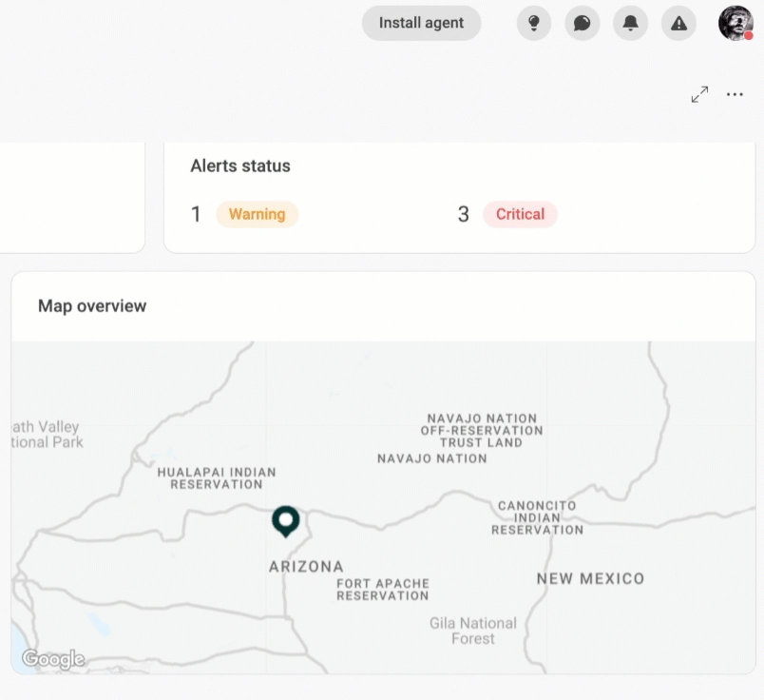764x700 pixels.
Task: Click the Navajo Nation map label
Action: point(432,458)
